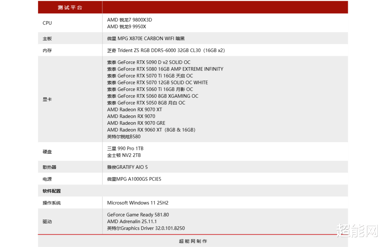
Task: Click the 软件配置 section heading
Action: (51, 191)
